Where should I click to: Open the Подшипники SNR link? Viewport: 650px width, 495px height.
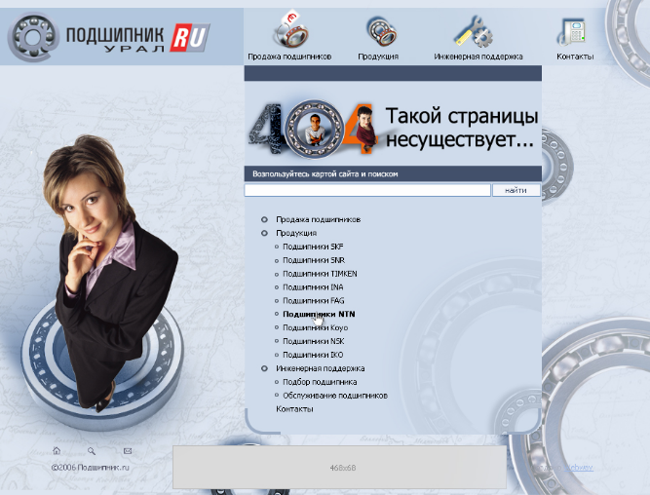pos(314,260)
